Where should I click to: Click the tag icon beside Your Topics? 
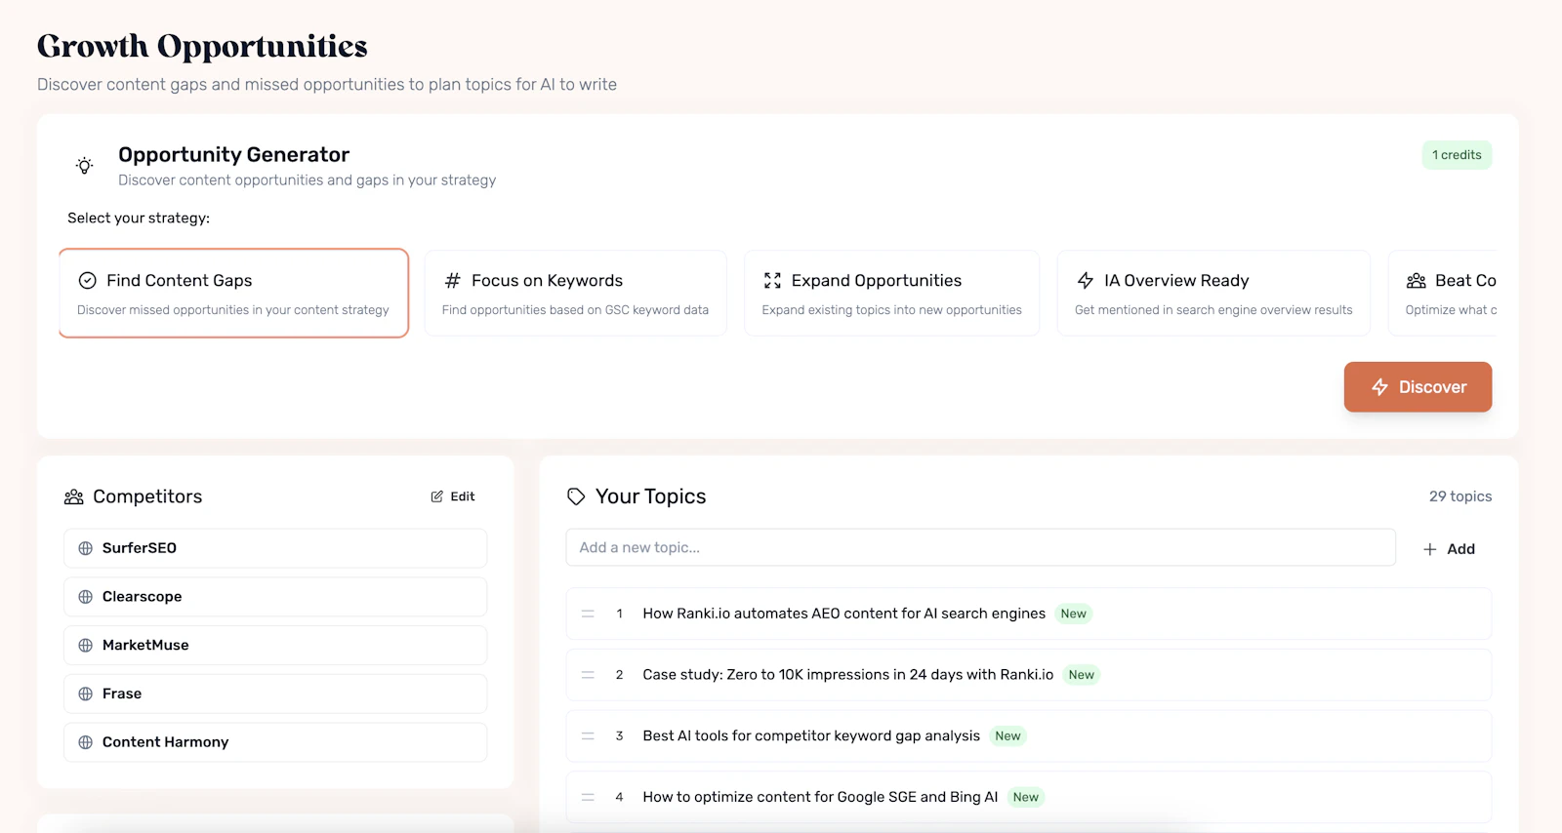pos(576,496)
